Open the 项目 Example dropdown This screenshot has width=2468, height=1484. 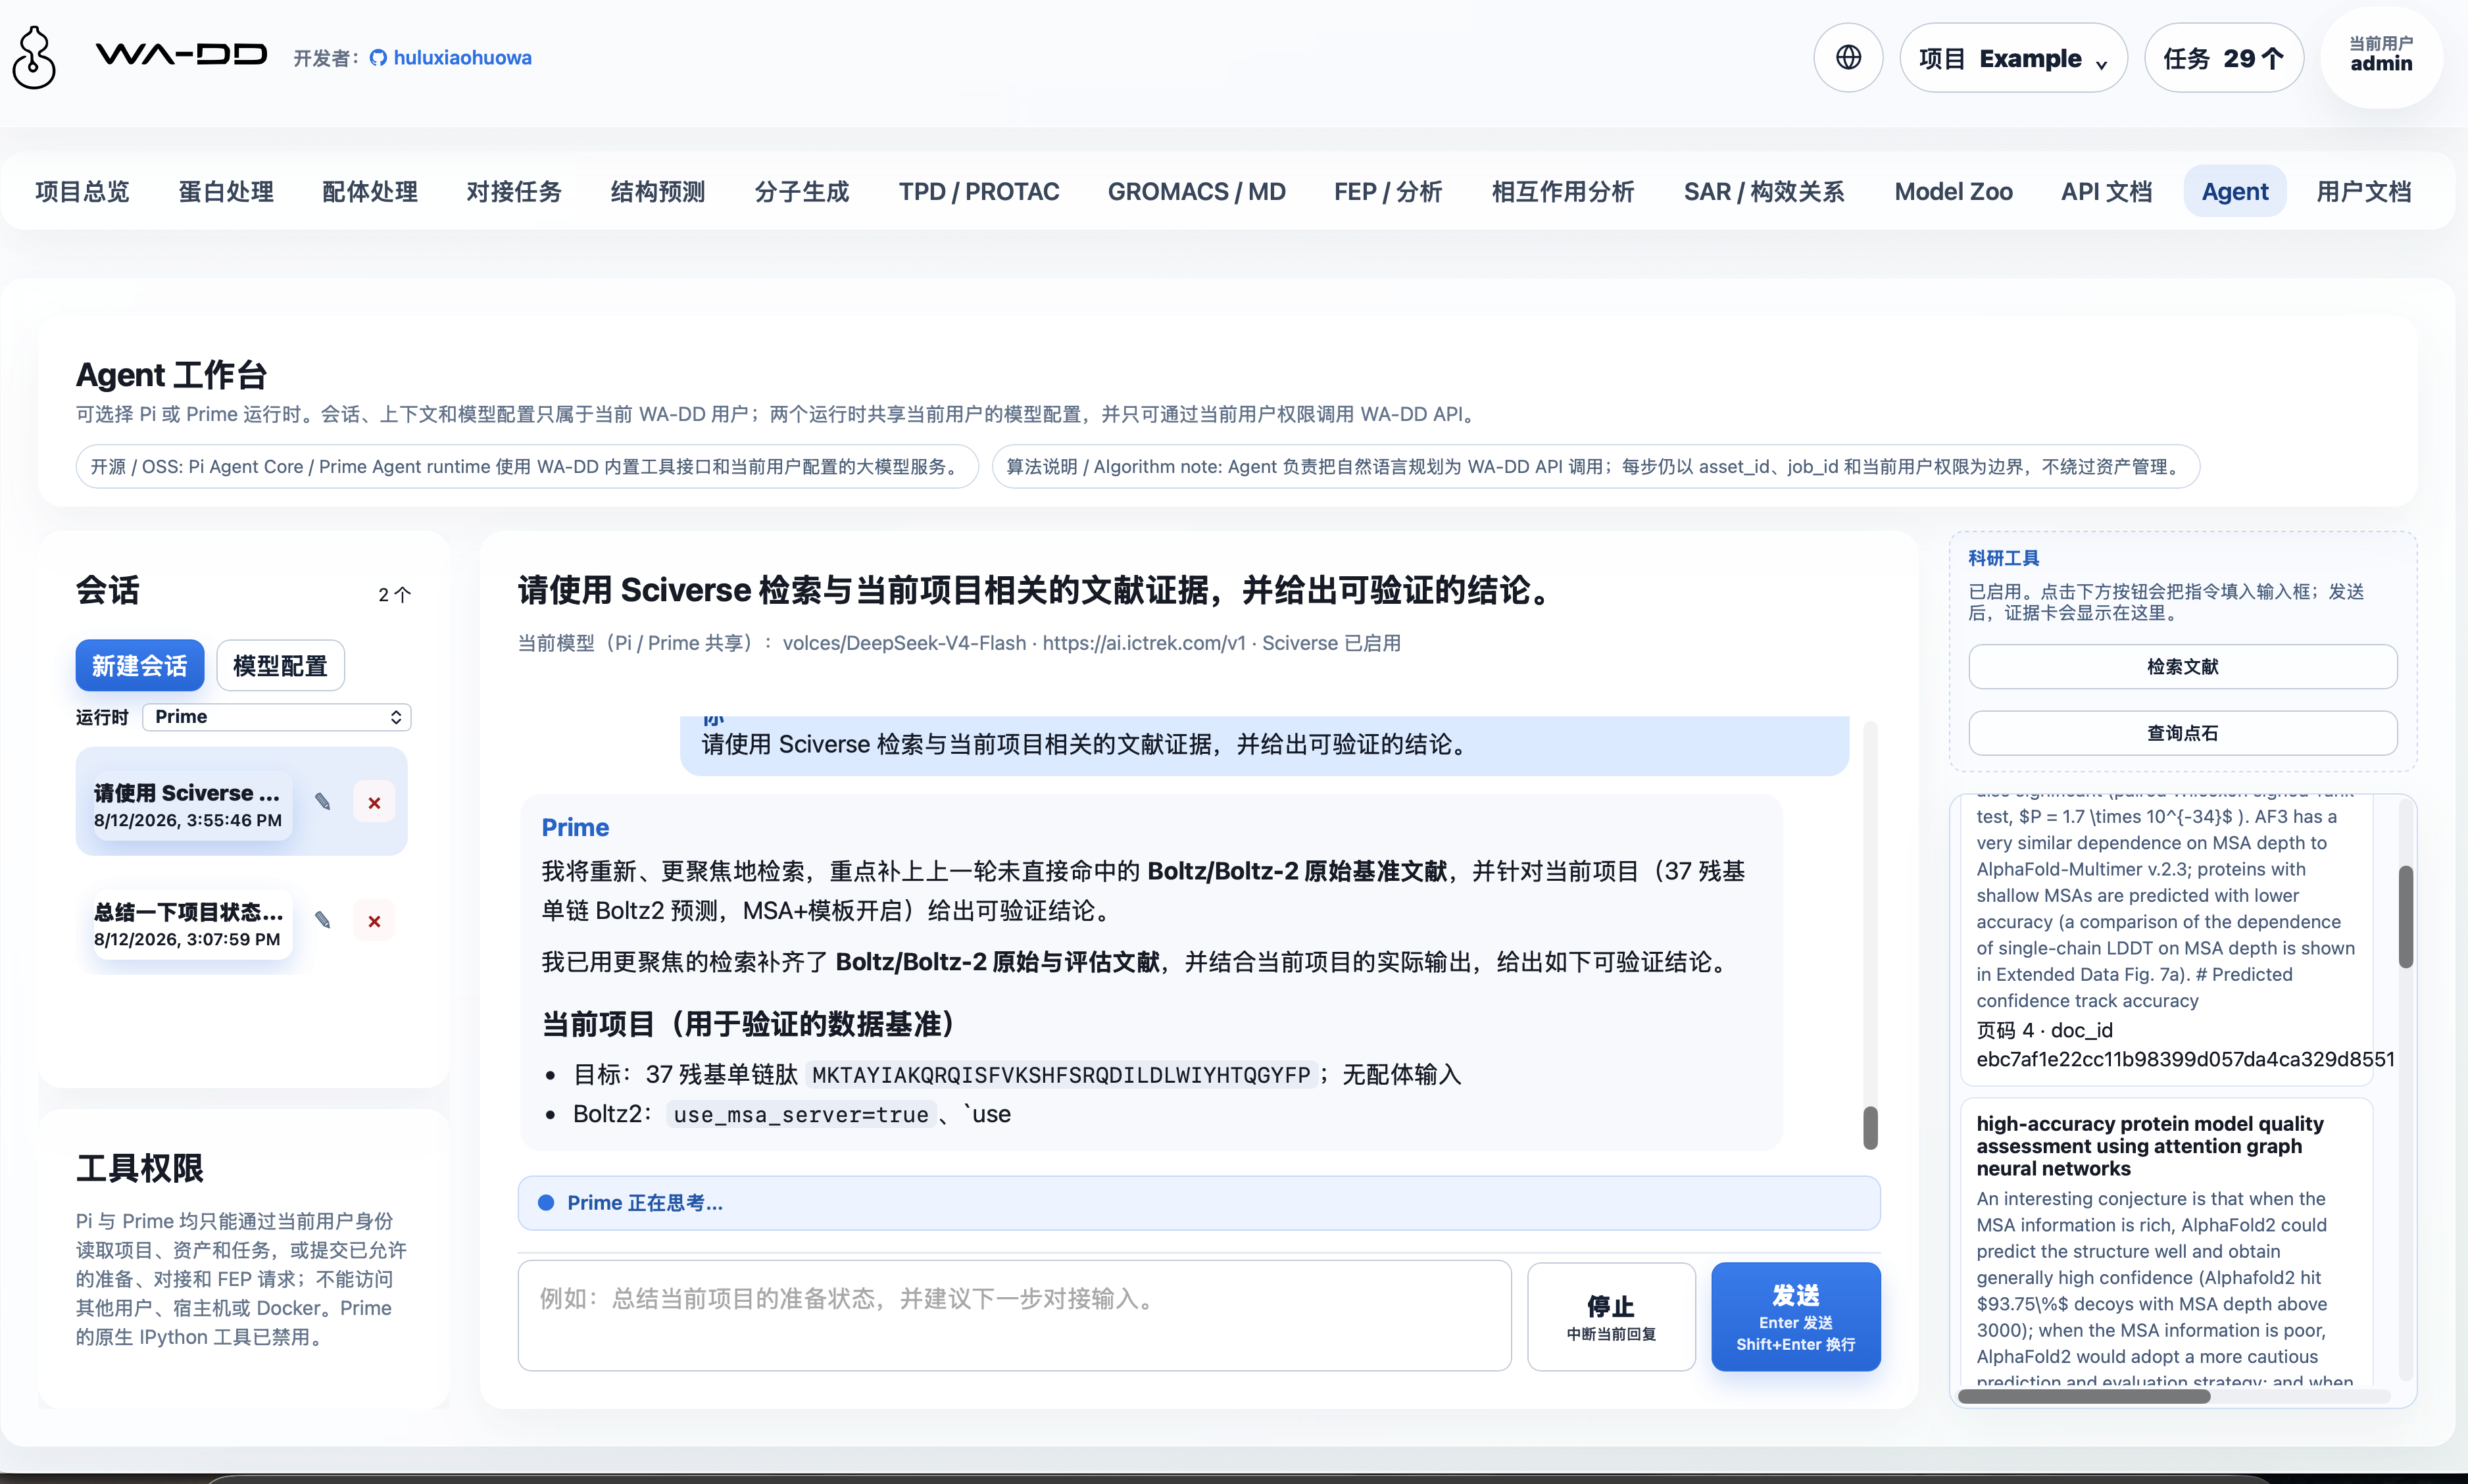(x=2013, y=58)
